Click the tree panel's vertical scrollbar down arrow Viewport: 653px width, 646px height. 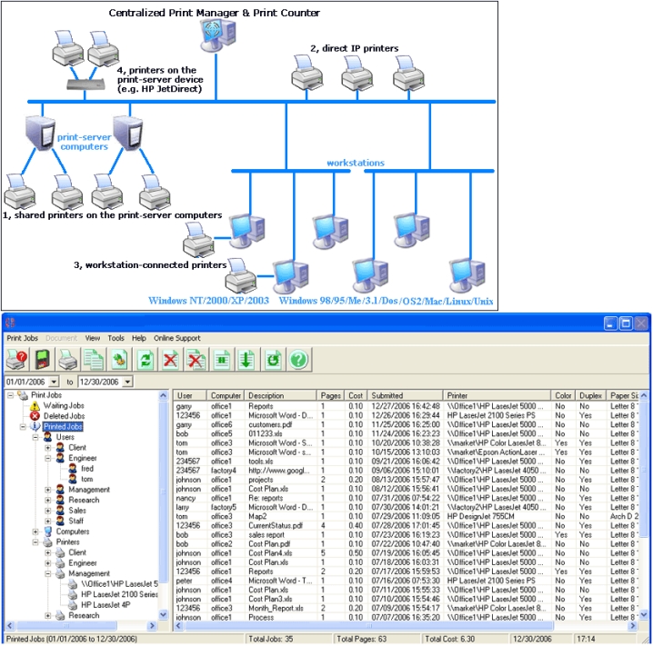(x=164, y=615)
